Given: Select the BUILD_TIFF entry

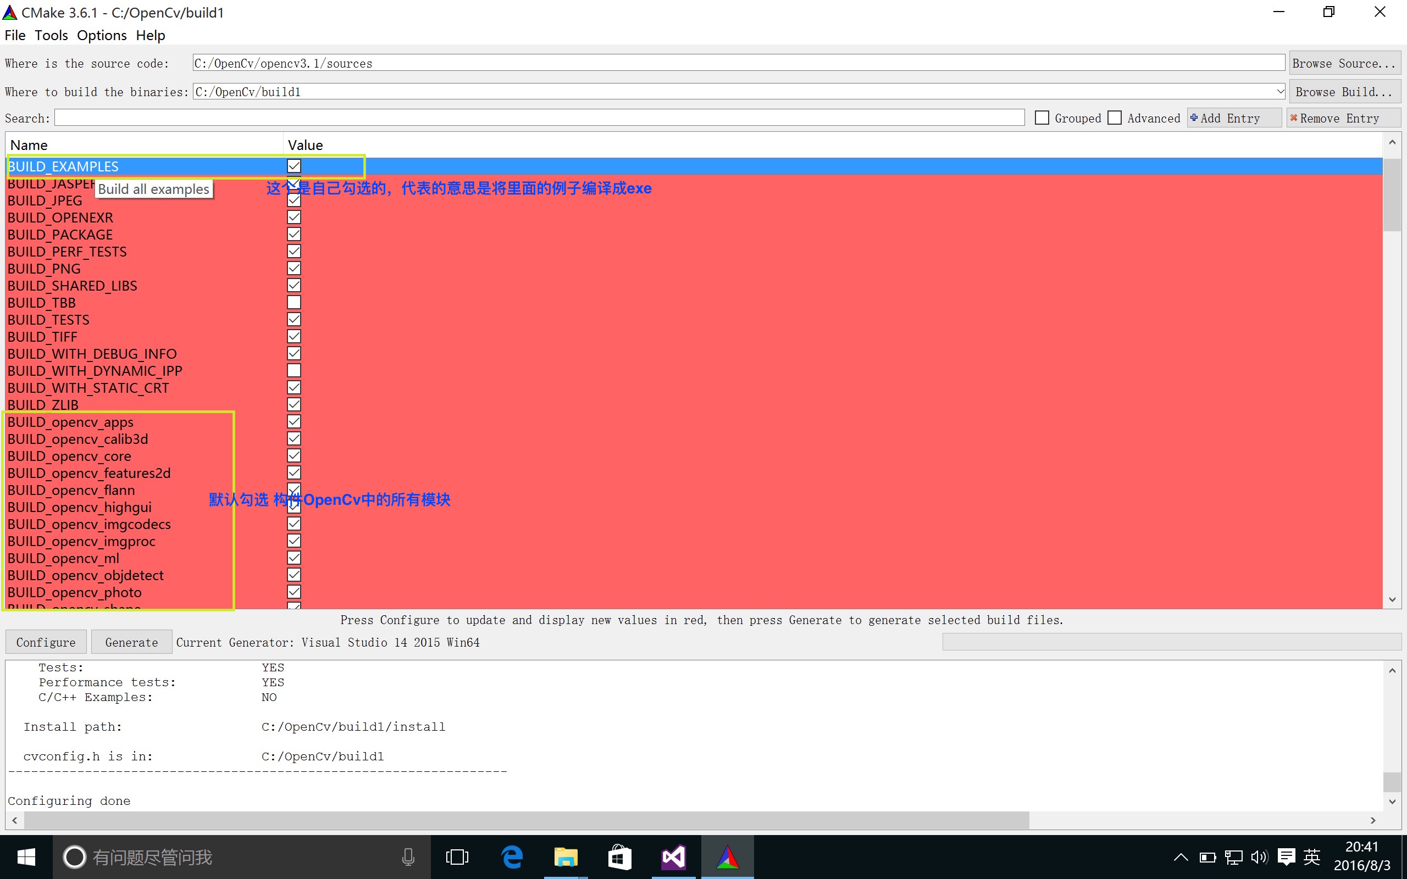Looking at the screenshot, I should (694, 337).
